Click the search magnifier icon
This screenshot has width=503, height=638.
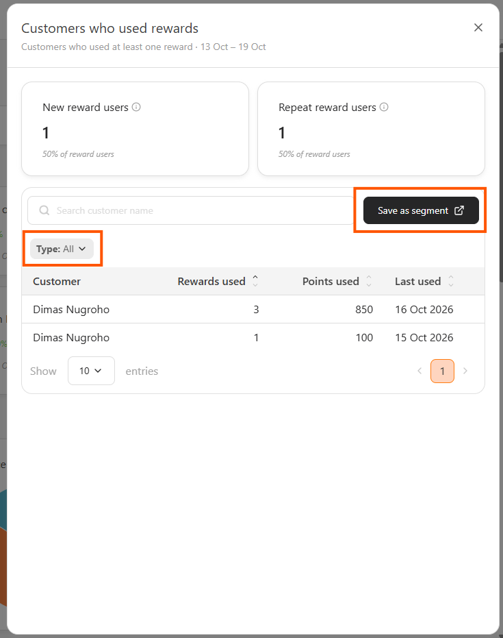(x=44, y=210)
